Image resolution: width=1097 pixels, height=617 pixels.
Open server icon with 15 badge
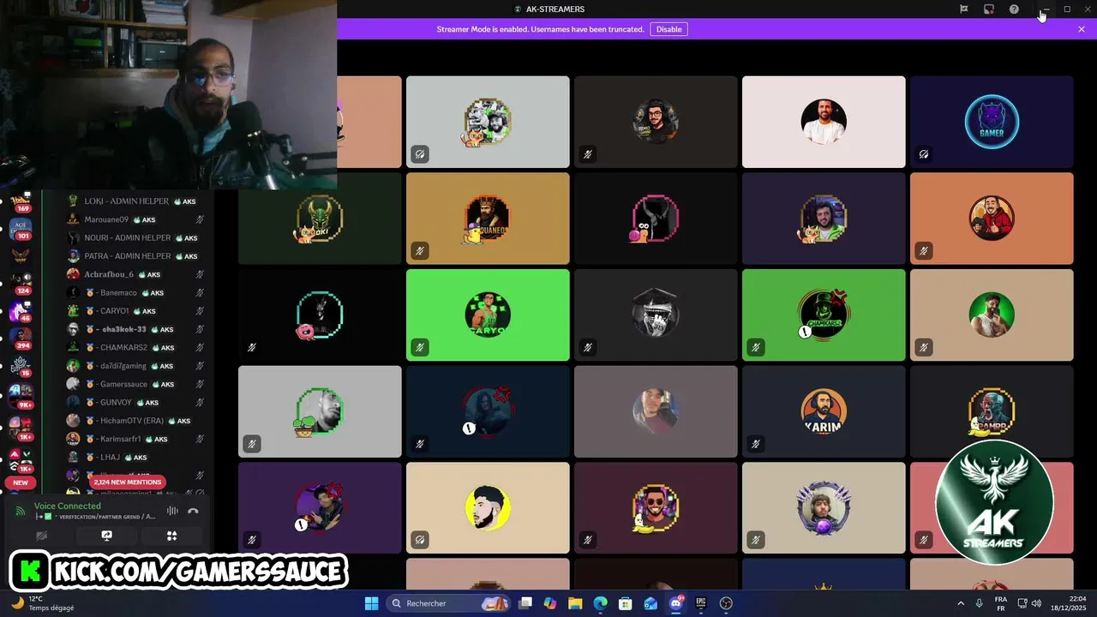(21, 367)
